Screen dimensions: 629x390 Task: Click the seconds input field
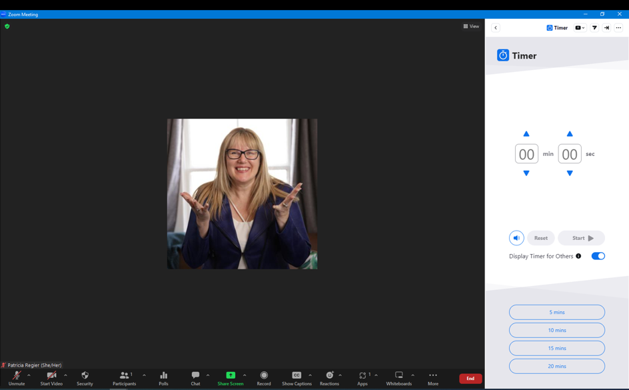pyautogui.click(x=569, y=154)
